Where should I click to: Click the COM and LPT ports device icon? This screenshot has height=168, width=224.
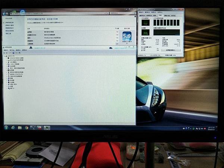point(9,74)
